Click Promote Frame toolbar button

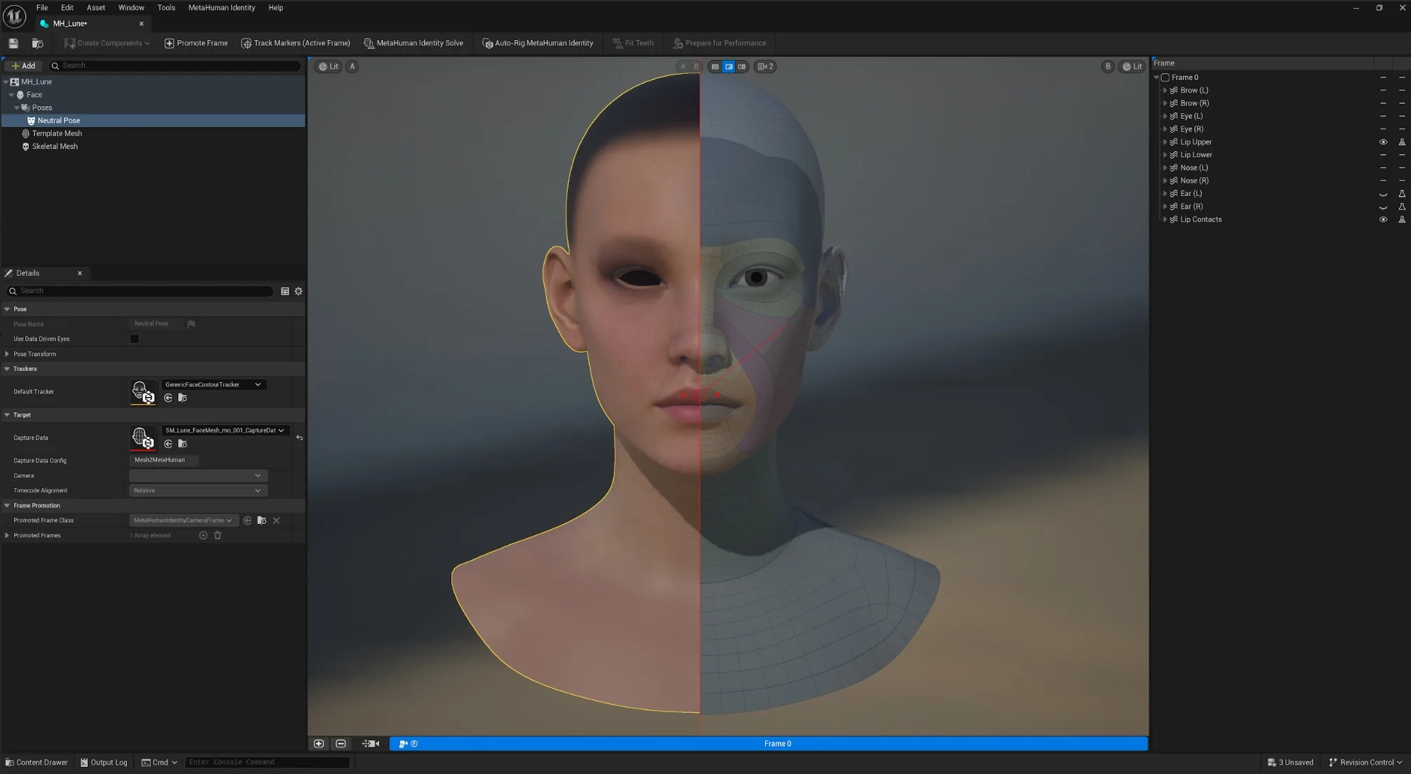point(196,44)
